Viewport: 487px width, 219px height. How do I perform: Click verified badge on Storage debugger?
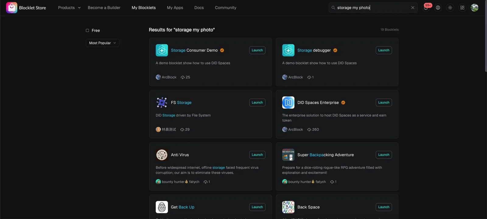coord(335,50)
